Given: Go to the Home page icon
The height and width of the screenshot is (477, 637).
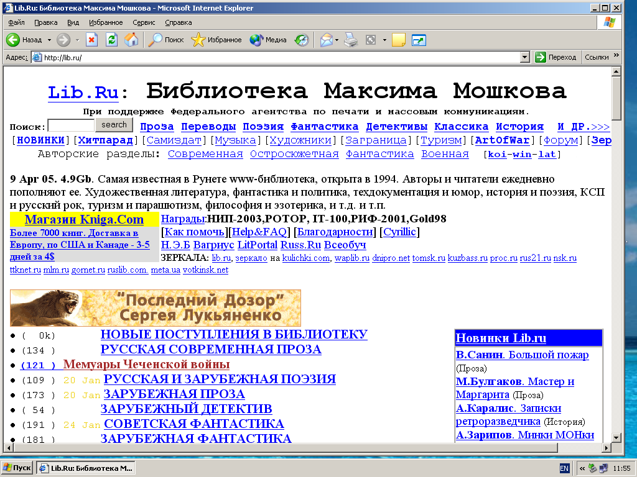Looking at the screenshot, I should [131, 40].
